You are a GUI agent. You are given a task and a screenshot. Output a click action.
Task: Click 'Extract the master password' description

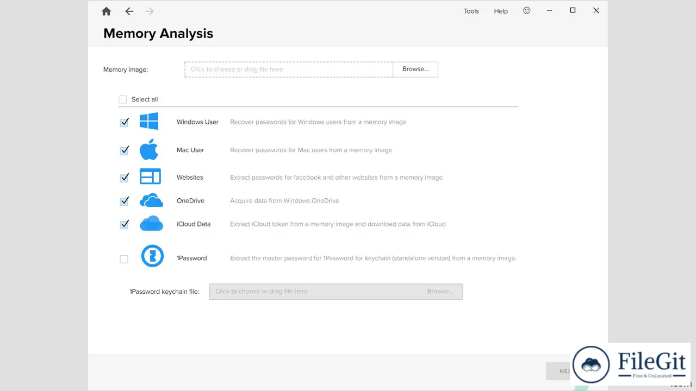click(x=373, y=258)
